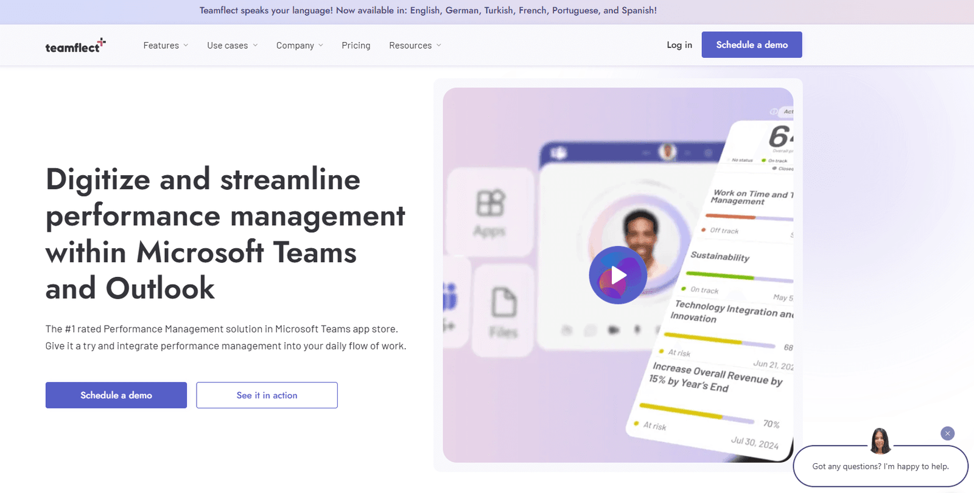Click the Log in link
This screenshot has width=974, height=493.
coord(679,45)
